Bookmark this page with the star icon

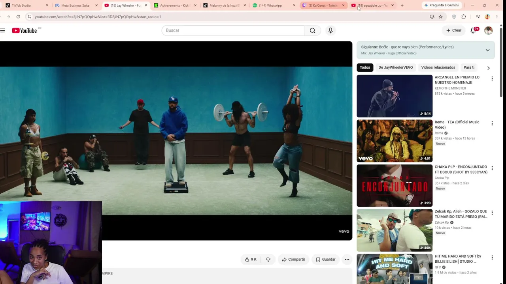(x=441, y=17)
